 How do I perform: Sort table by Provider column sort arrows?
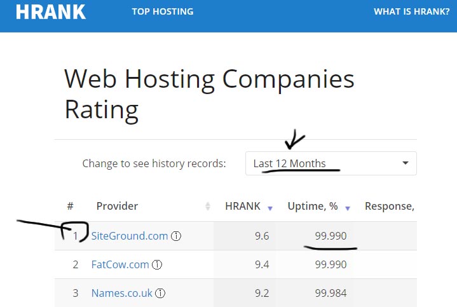pos(207,206)
